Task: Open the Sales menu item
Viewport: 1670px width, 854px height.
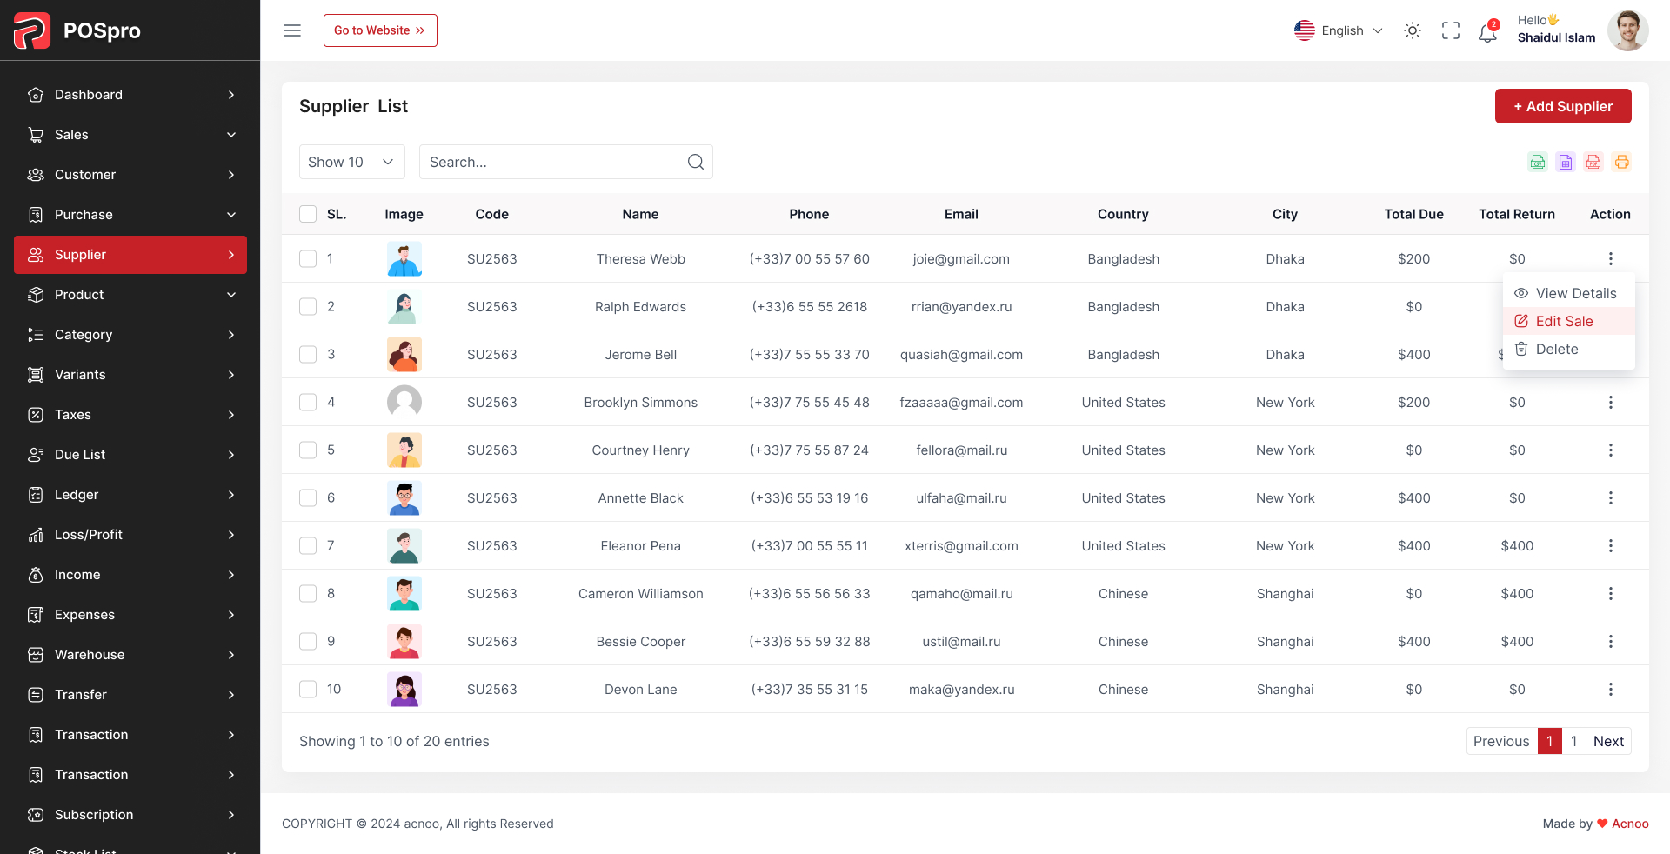Action: coord(130,135)
